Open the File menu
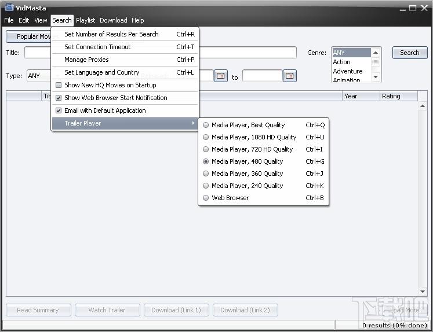The height and width of the screenshot is (332, 433). tap(9, 20)
